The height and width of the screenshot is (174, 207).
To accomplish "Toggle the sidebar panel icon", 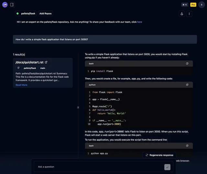I will (x=12, y=5).
